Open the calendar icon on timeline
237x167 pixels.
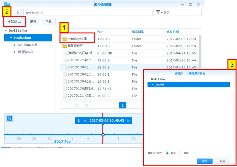(x=10, y=118)
